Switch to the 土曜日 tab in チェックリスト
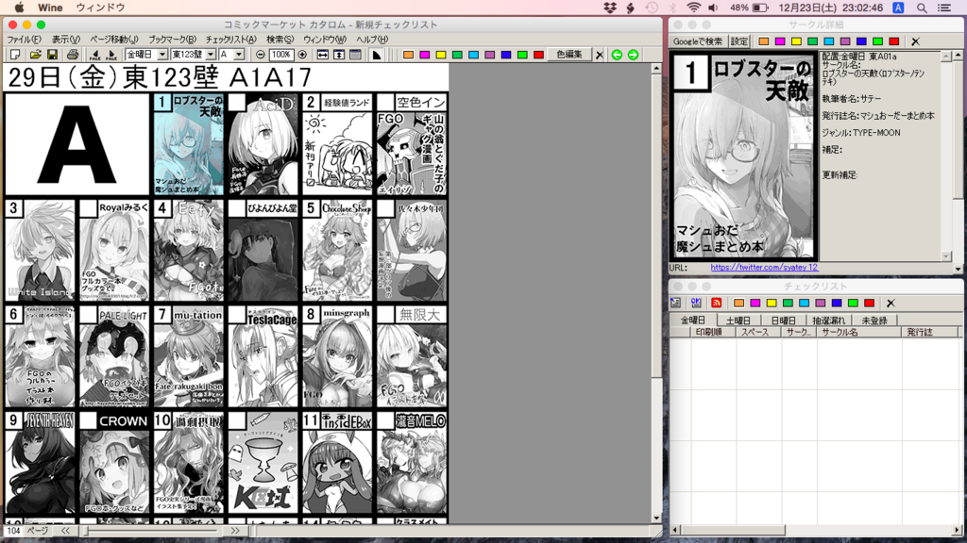Viewport: 967px width, 543px height. (x=738, y=321)
